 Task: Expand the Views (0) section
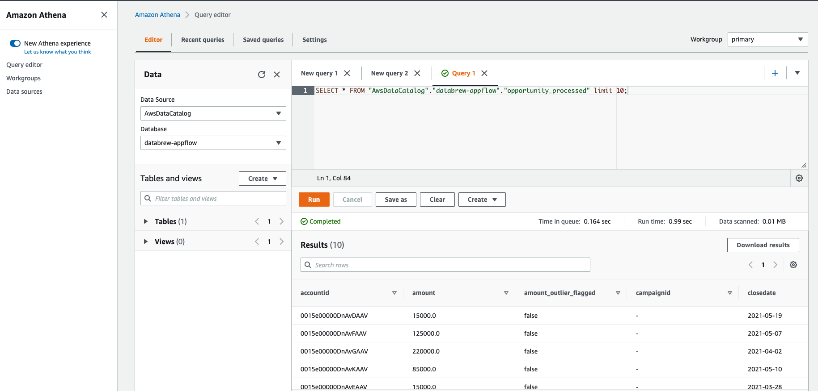145,241
